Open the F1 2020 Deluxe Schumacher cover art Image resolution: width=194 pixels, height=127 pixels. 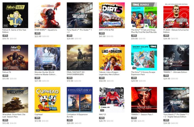[x=176, y=15]
